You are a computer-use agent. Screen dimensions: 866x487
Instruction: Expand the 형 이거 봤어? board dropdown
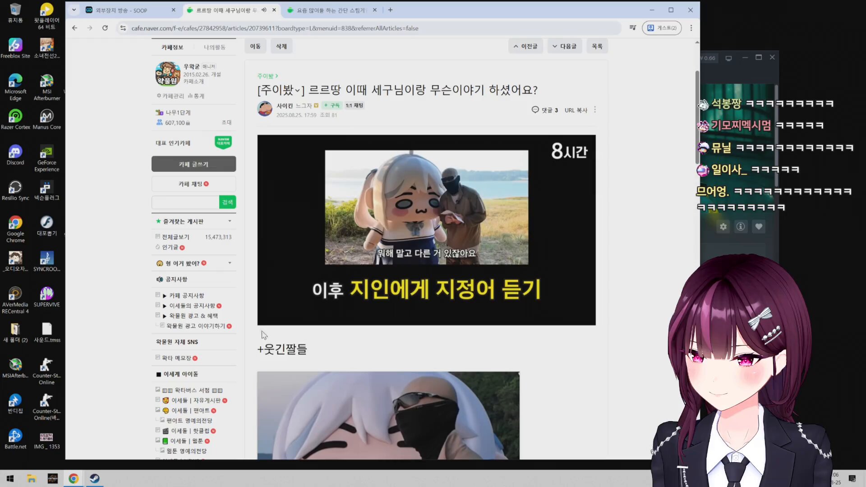(x=230, y=263)
